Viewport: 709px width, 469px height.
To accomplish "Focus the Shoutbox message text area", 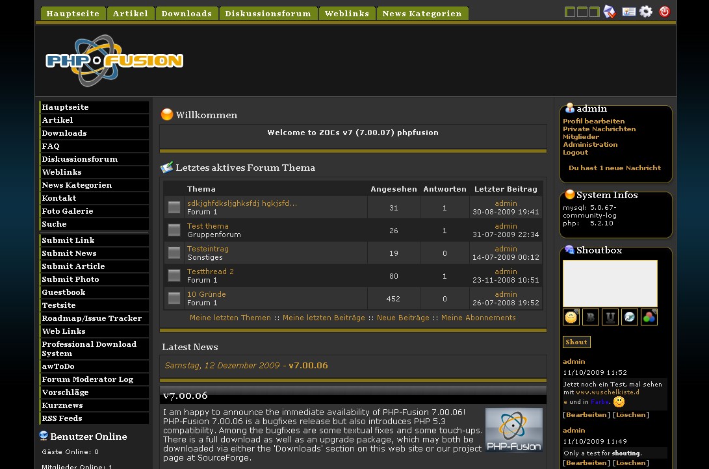I will tap(610, 284).
